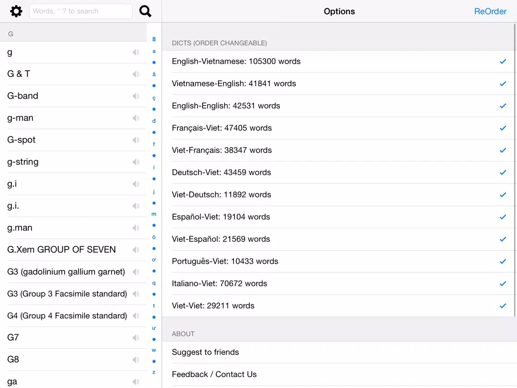The width and height of the screenshot is (517, 388).
Task: Disable the Italiano-Viet dictionary
Action: pos(502,284)
